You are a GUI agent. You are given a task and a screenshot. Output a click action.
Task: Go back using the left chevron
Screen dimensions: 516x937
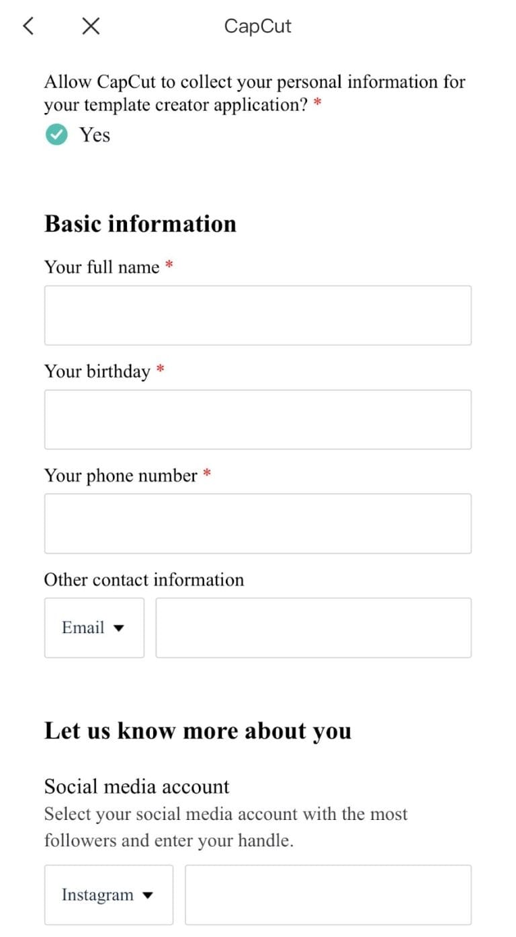(x=28, y=26)
